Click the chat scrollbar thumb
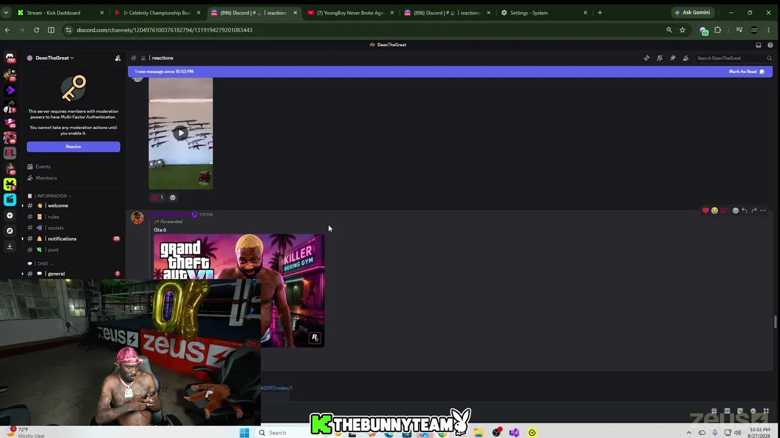 pos(776,321)
